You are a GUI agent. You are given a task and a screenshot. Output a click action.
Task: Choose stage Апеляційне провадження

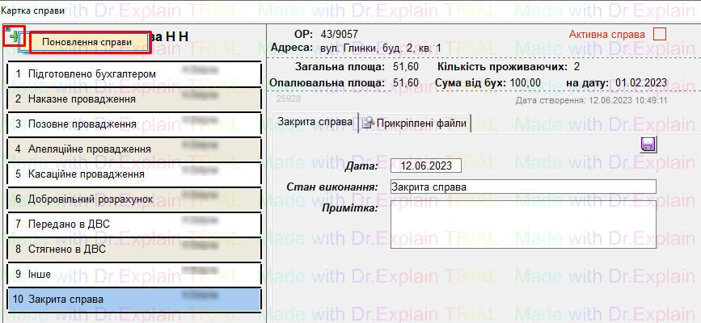pyautogui.click(x=133, y=149)
